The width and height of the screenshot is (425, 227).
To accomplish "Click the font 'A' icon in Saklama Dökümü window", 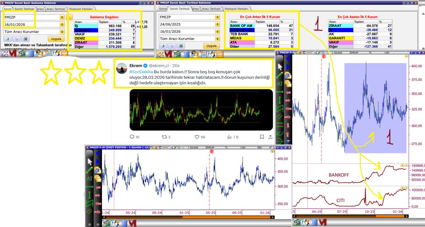I will [x=7, y=39].
